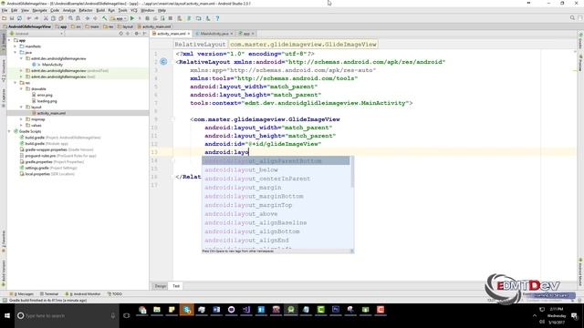Open local.properties in Gradle Scripts
Screen dimensions: 584x328
(36, 174)
